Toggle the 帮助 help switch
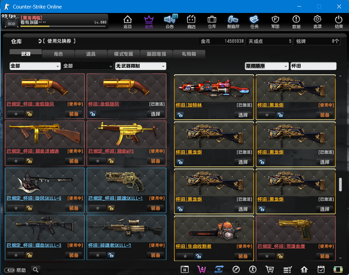349x275 pixels. click(x=10, y=270)
